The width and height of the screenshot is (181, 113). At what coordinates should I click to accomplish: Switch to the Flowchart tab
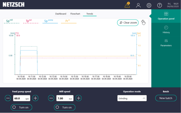(75, 14)
